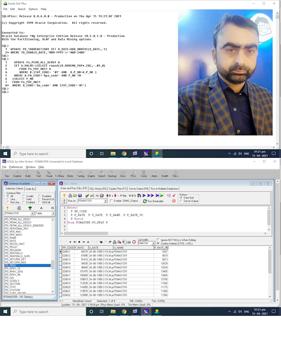Switch to the SQL History (F6) tab
Screen dimensions: 281x351
click(98, 189)
